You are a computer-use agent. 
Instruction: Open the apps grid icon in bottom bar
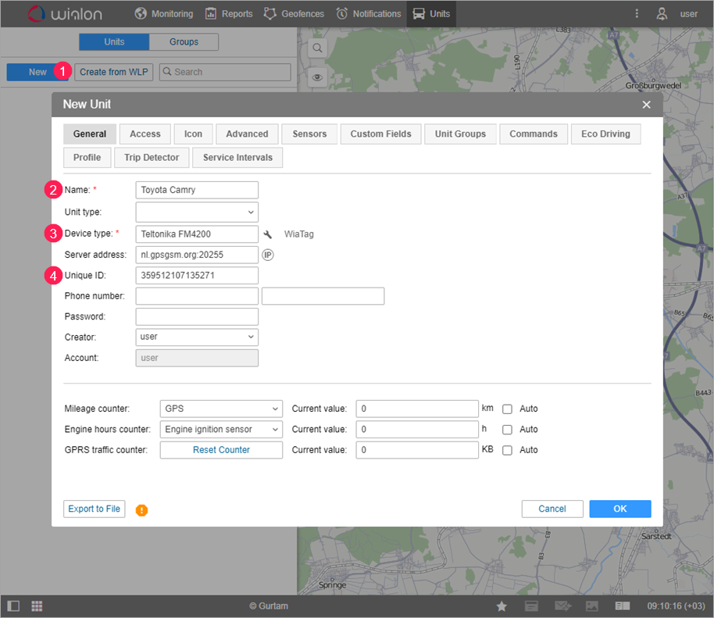(37, 606)
